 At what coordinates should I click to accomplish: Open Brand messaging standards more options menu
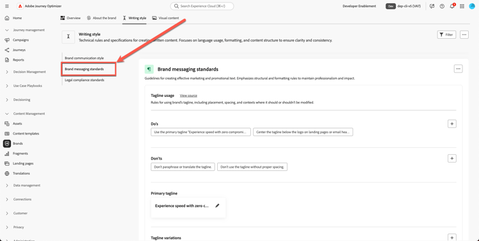458,69
